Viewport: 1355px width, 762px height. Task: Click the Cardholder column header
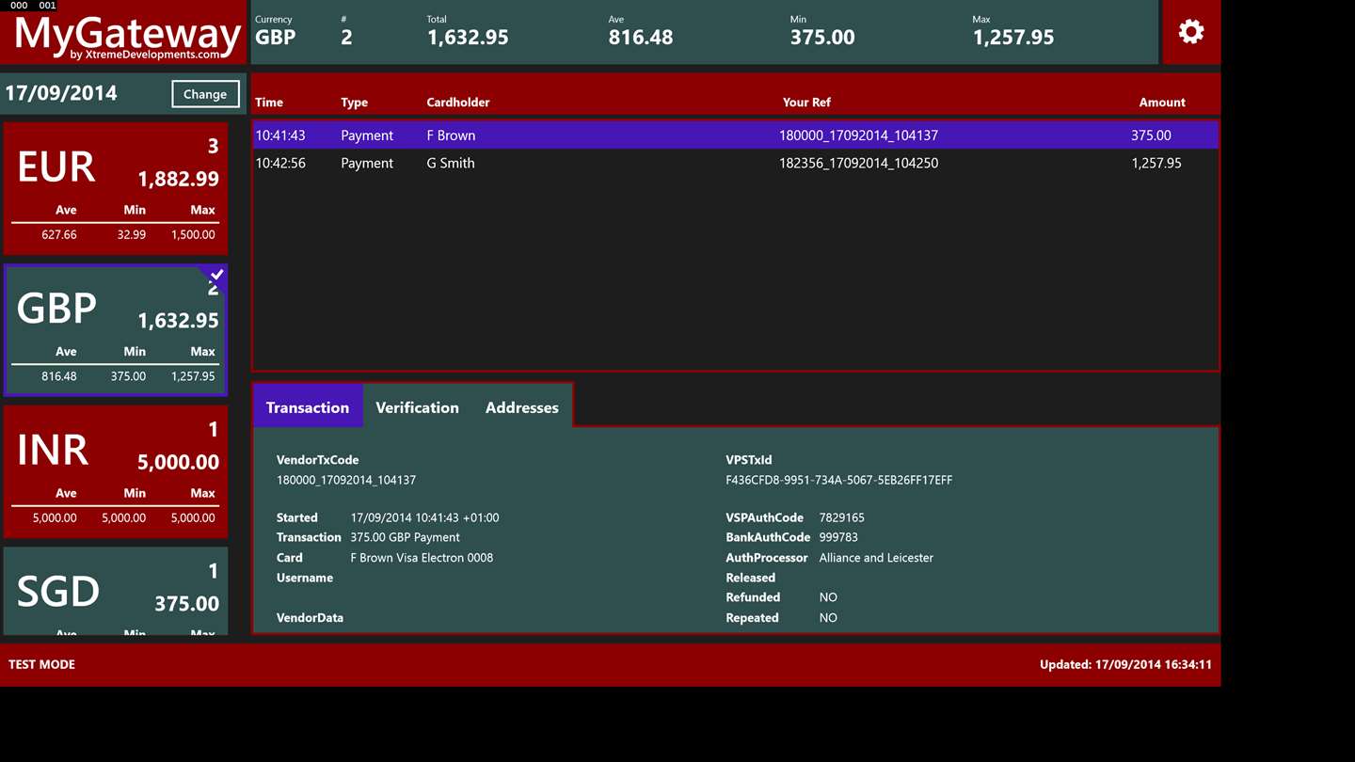pos(458,102)
